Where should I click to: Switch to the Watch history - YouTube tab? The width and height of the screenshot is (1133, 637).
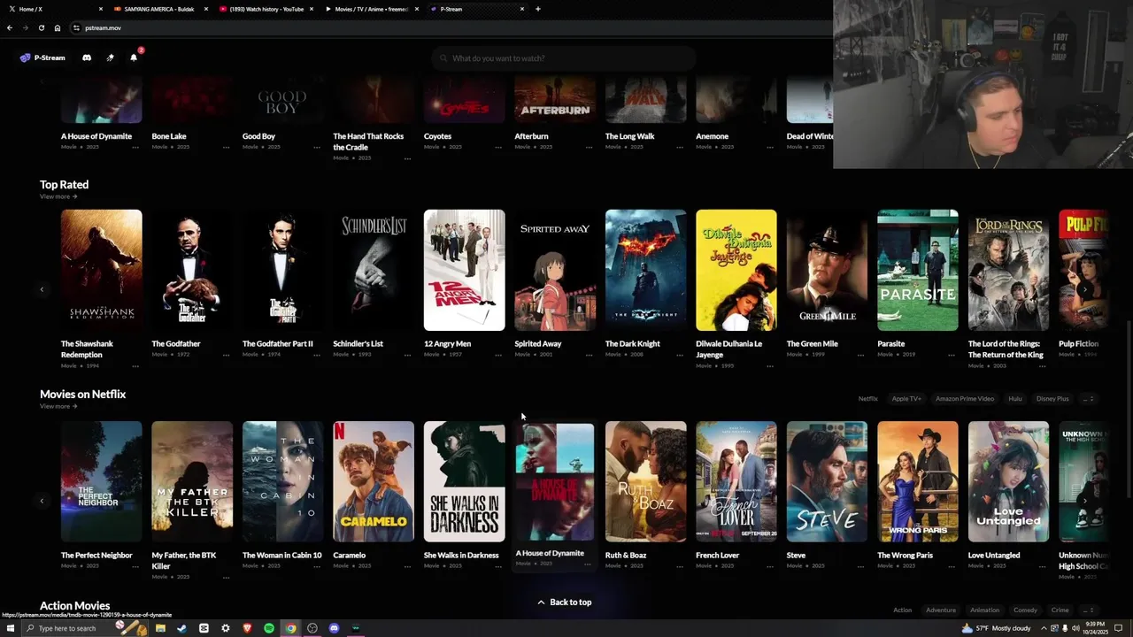click(266, 9)
